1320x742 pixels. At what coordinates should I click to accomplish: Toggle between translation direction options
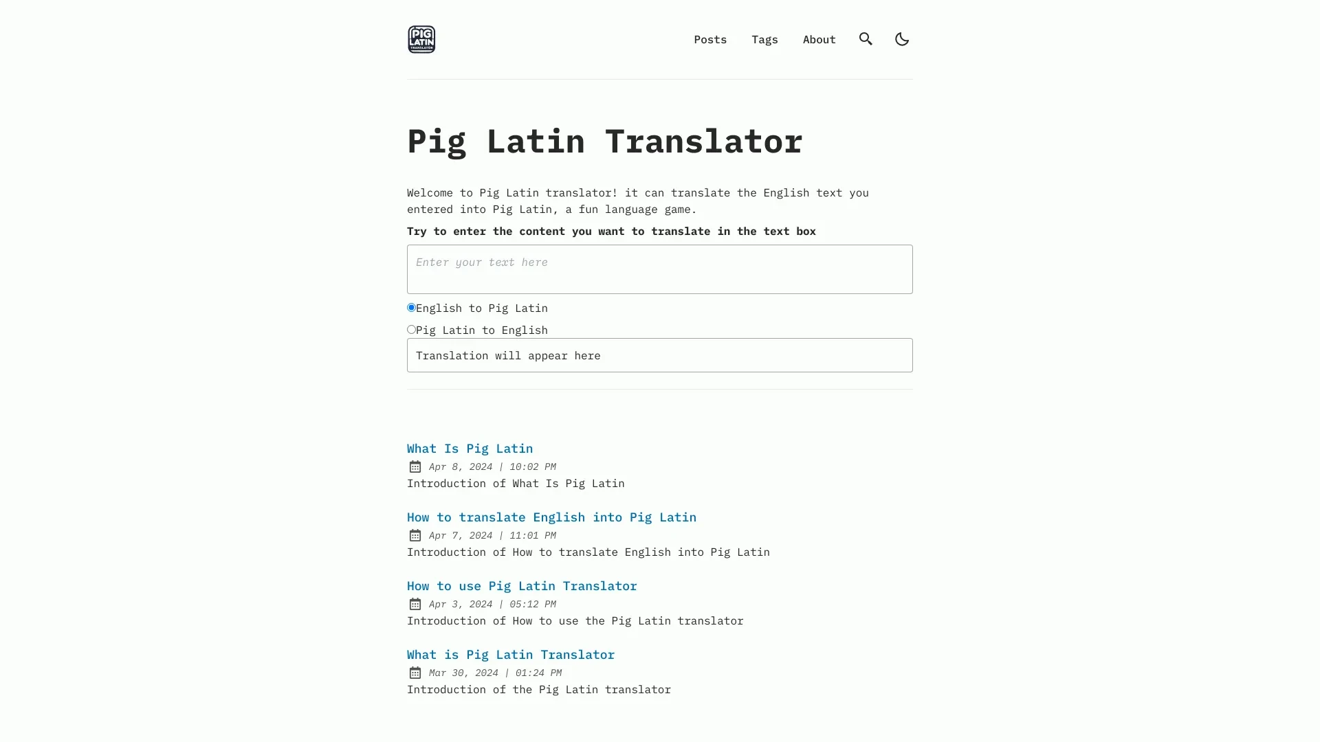point(410,329)
